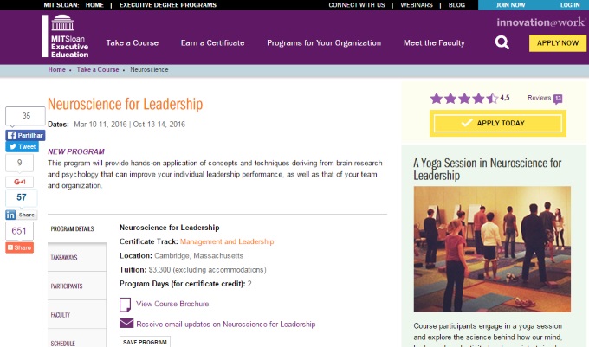589x347 pixels.
Task: Open the Take a Course menu
Action: pos(132,42)
